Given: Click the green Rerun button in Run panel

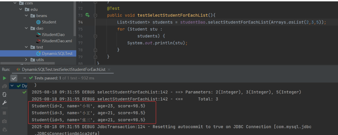Looking at the screenshot, I should 4,78.
